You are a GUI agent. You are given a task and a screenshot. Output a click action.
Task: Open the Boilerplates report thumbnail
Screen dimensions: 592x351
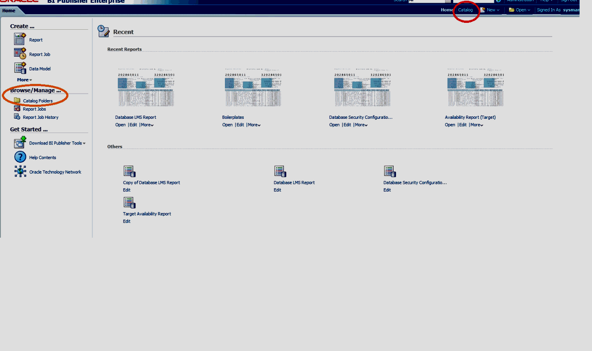coord(253,87)
